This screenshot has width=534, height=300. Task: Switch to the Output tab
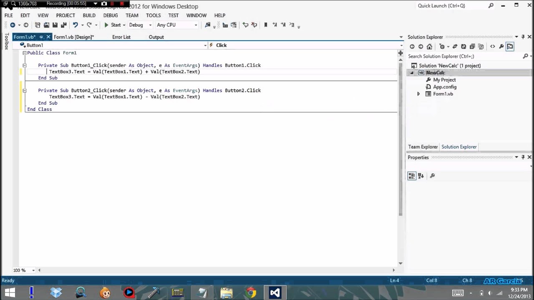click(156, 37)
